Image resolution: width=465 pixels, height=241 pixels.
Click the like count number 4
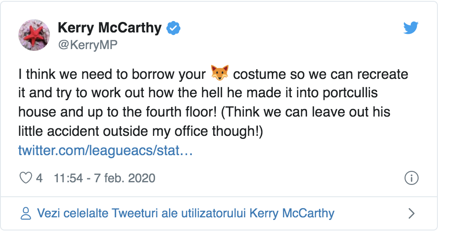point(39,178)
